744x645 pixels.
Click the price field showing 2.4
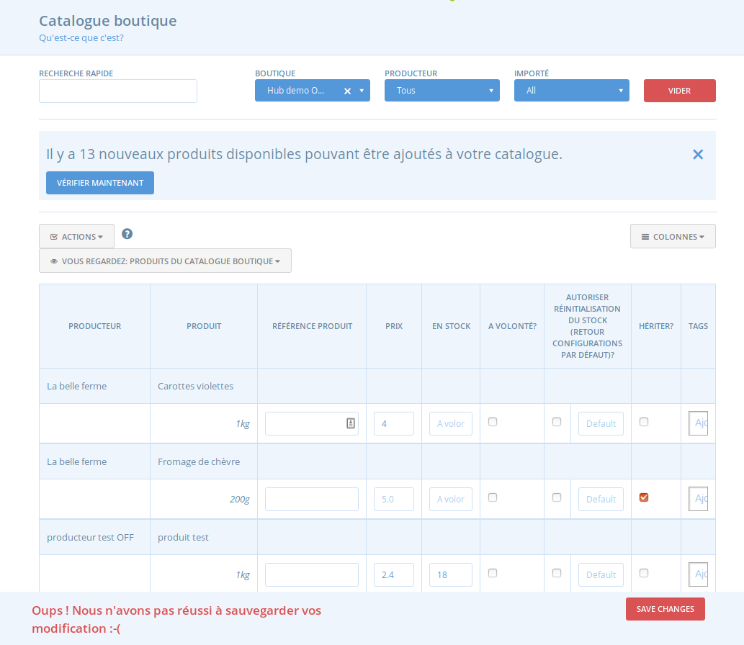[x=394, y=574]
